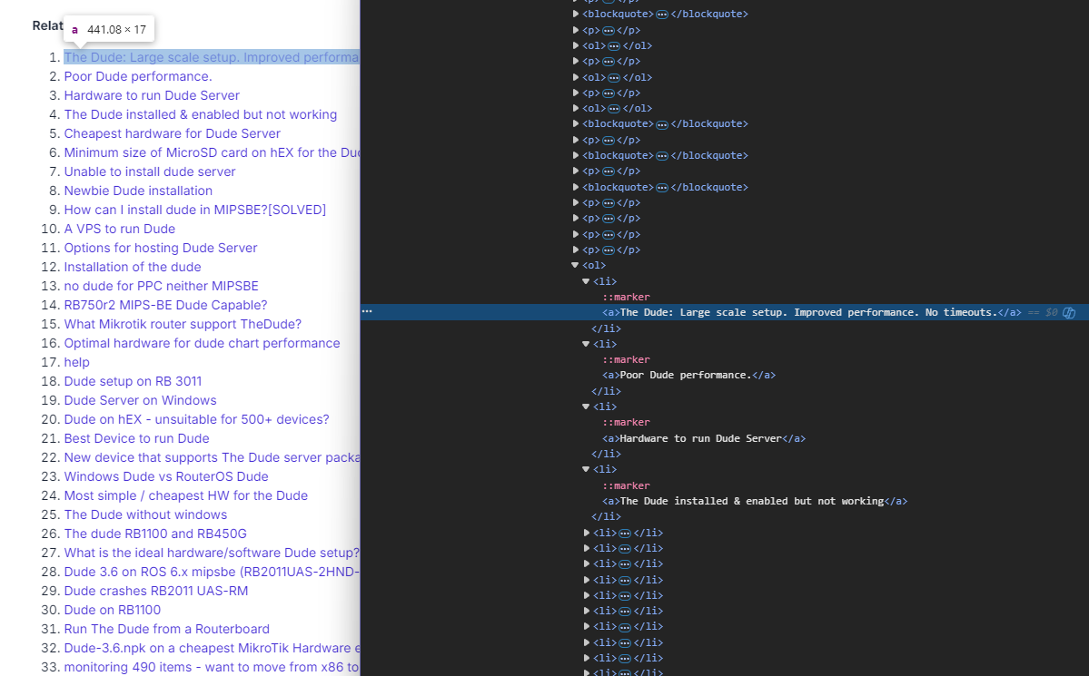The image size is (1089, 676).
Task: Open 'Dude crashes RB2011 UAS-RM' link
Action: [x=155, y=592]
